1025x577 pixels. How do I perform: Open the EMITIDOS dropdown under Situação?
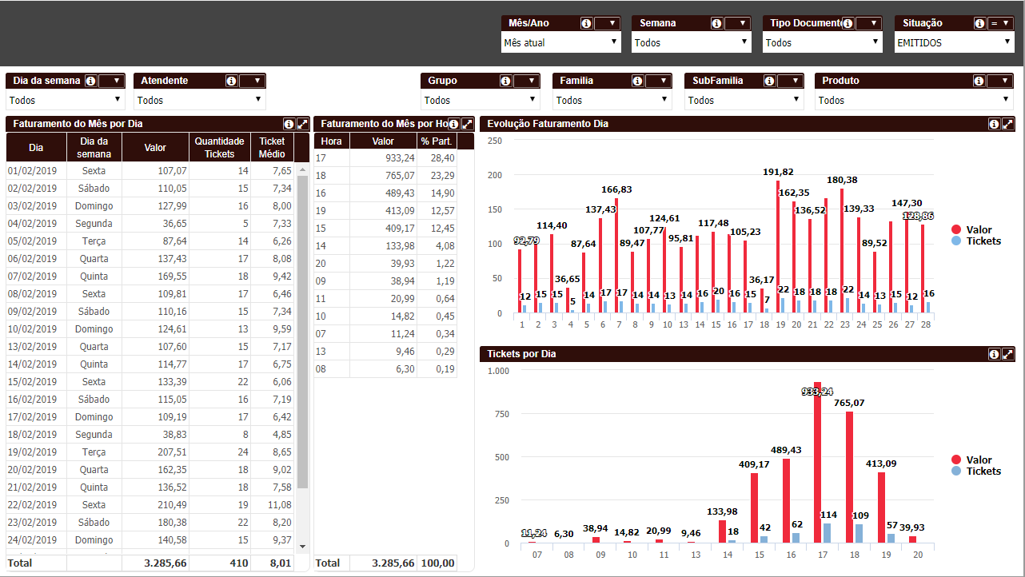[954, 41]
